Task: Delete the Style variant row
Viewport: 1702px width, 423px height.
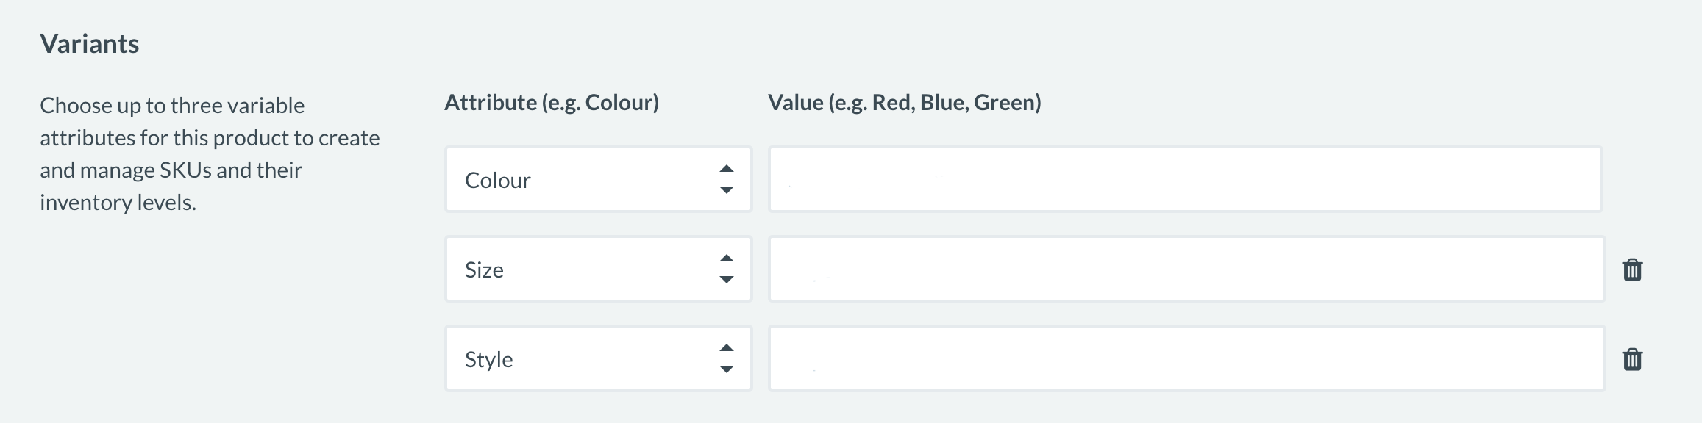Action: tap(1632, 359)
